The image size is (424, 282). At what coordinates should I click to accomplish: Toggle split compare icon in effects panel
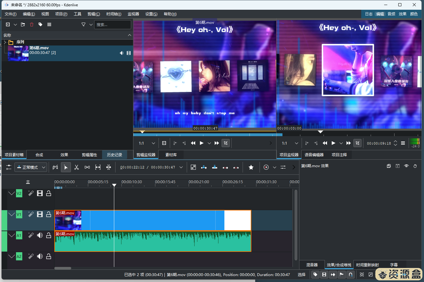click(398, 166)
